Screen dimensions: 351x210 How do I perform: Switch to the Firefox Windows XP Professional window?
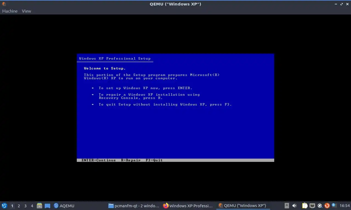point(188,206)
